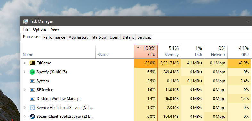Select the TslGame process name
The image size is (252, 121).
point(44,63)
